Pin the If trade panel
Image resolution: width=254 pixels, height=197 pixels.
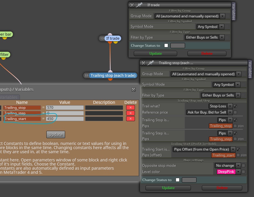pyautogui.click(x=139, y=5)
